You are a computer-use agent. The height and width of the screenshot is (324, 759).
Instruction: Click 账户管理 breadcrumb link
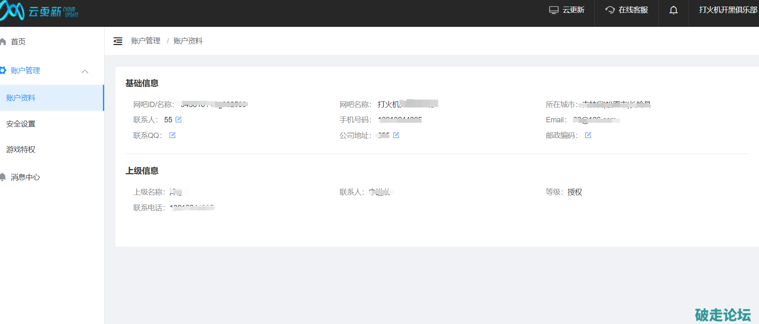click(146, 41)
